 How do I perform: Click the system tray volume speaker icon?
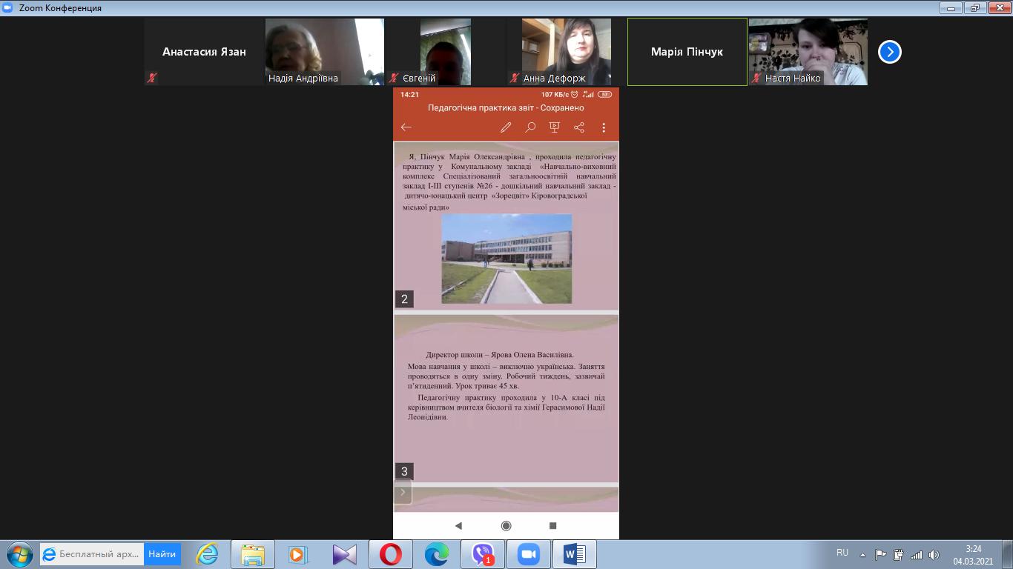(x=934, y=554)
